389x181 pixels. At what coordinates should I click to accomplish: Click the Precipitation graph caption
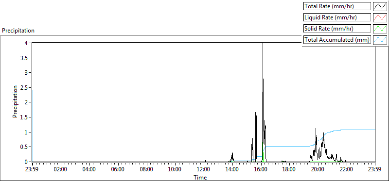pyautogui.click(x=18, y=31)
